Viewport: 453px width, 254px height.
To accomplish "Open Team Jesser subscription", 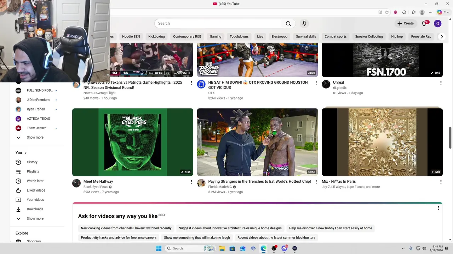I will point(37,128).
